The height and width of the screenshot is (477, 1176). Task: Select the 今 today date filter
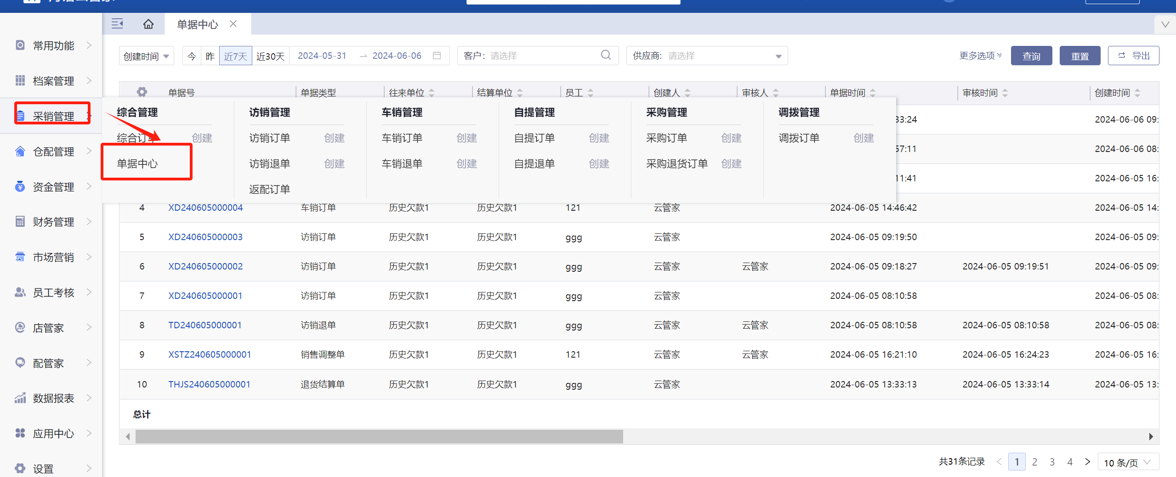(192, 56)
